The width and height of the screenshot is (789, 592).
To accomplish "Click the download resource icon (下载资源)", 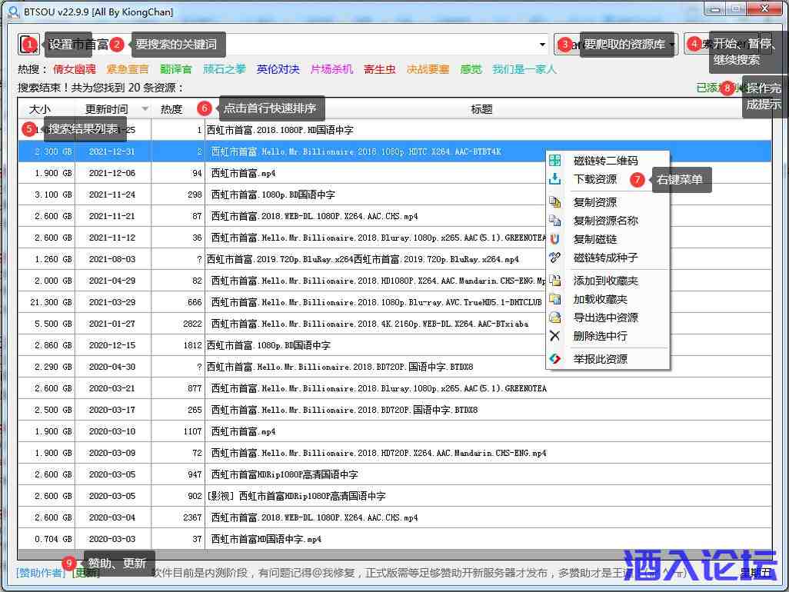I will [x=555, y=179].
